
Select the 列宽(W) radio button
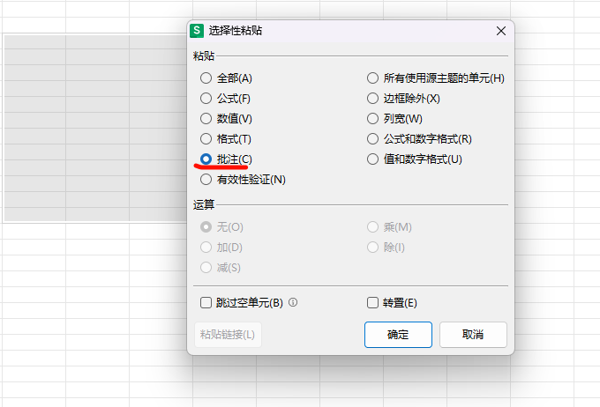pos(373,119)
